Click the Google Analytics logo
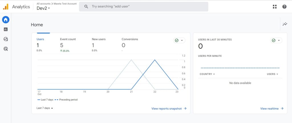Viewport: 292px width, 123px height. pos(6,7)
